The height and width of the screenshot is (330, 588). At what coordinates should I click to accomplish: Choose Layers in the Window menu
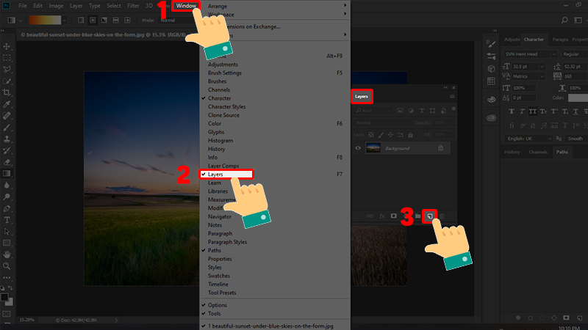[x=226, y=175]
